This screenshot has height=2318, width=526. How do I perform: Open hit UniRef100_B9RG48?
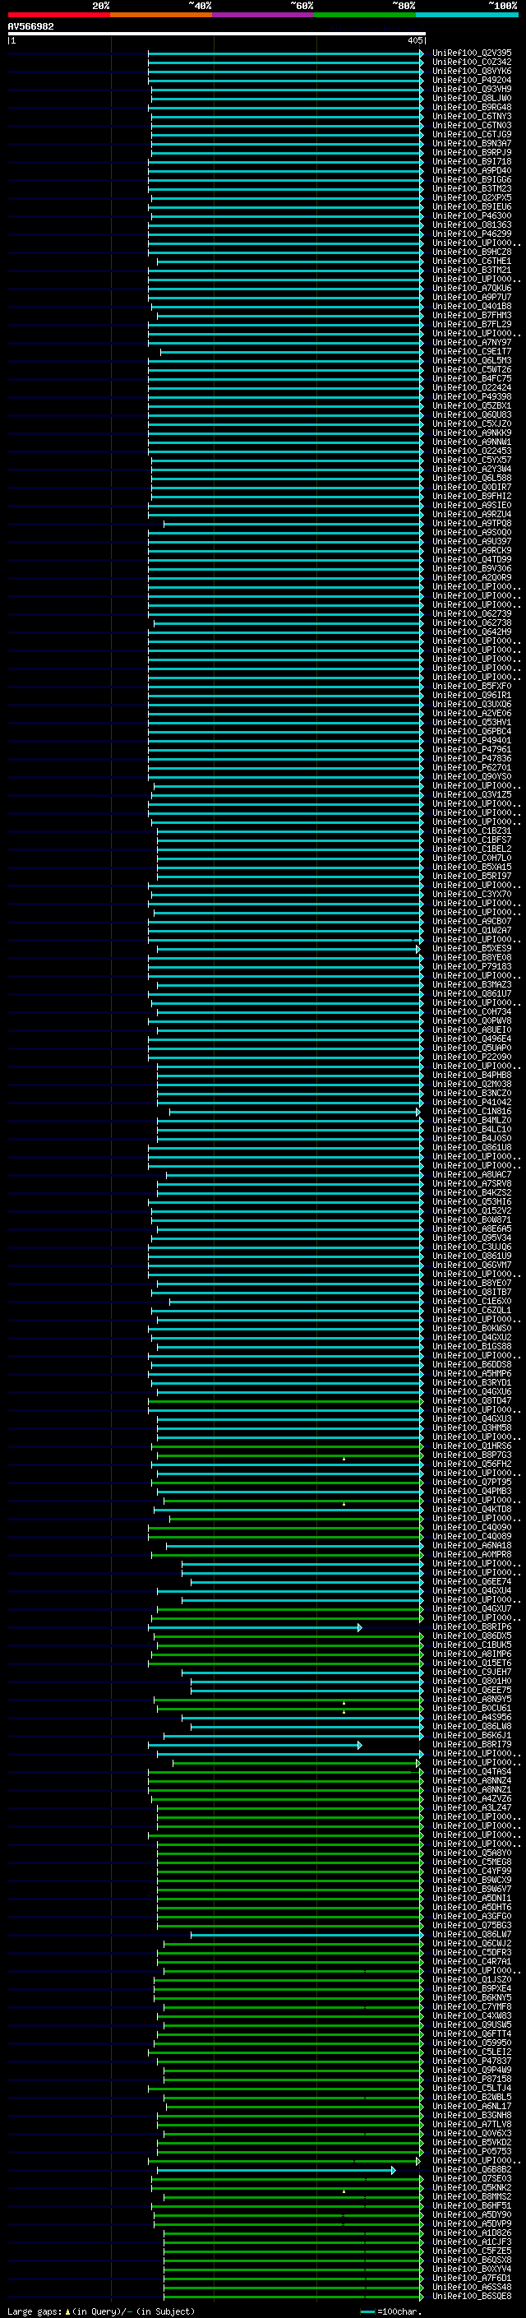(472, 107)
